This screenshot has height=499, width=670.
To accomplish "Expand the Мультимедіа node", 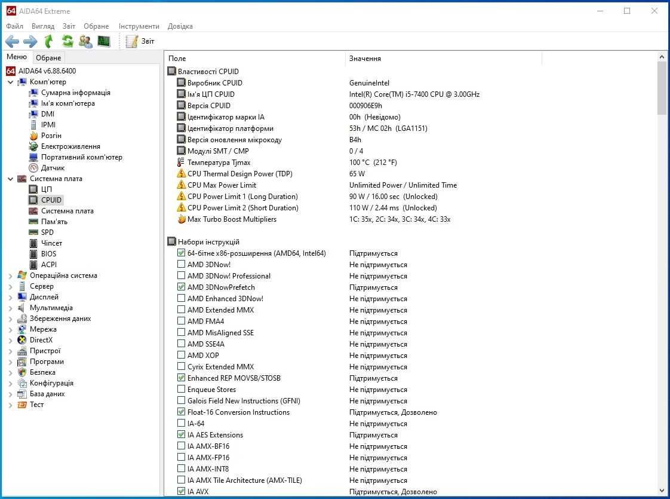I will [x=10, y=308].
